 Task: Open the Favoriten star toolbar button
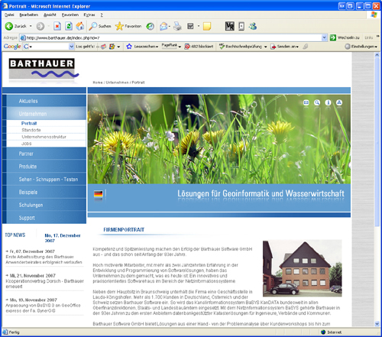tap(128, 26)
